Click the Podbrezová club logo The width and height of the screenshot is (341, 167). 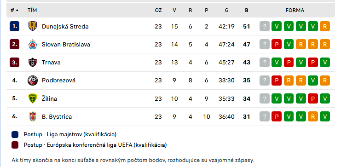click(33, 81)
